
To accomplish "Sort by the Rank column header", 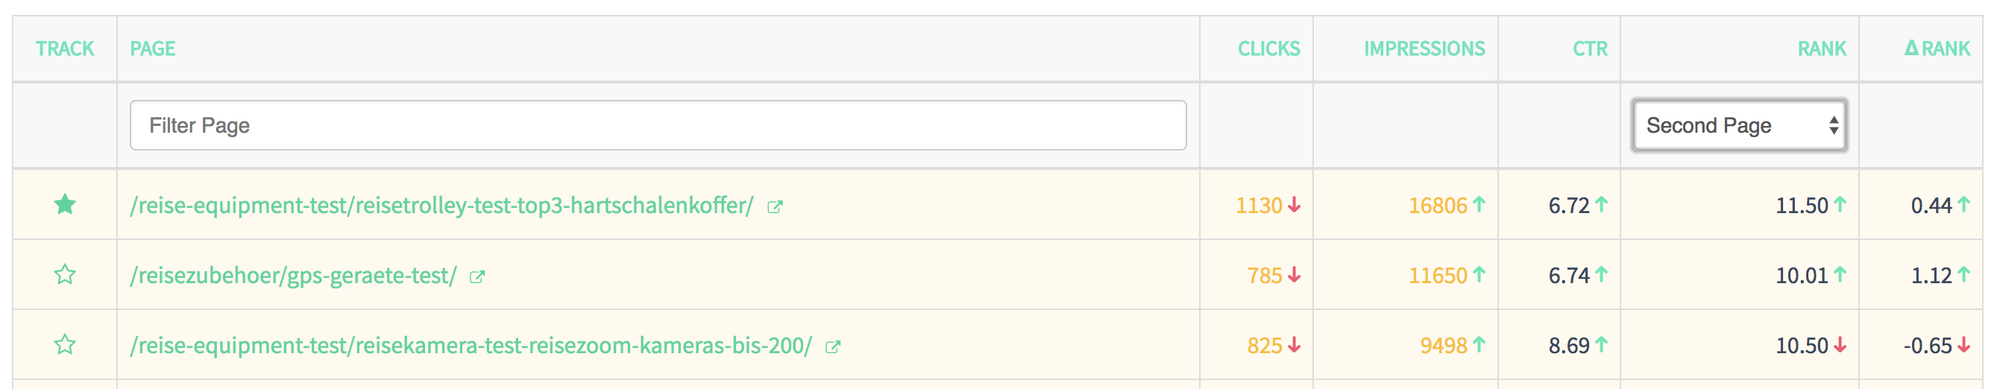I will coord(1822,49).
